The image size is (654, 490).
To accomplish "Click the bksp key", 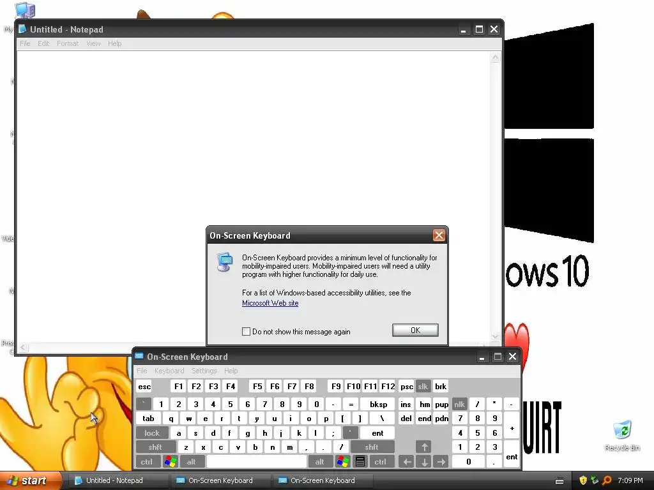I will (378, 404).
